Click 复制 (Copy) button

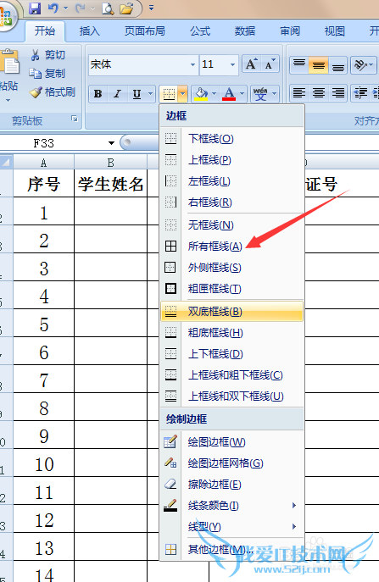[48, 74]
